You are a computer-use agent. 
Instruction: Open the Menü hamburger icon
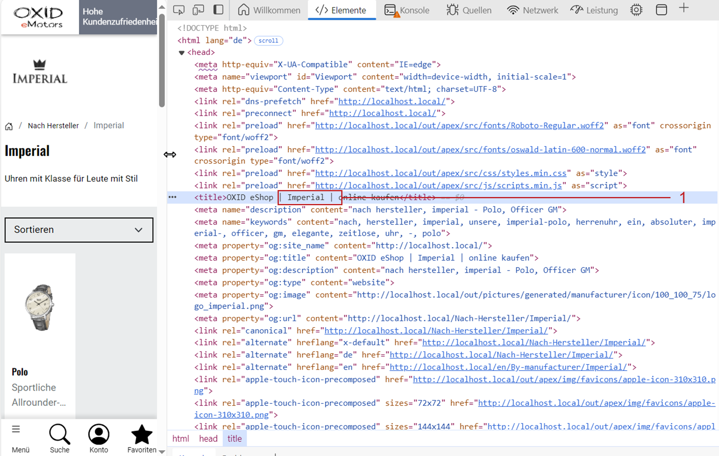16,430
